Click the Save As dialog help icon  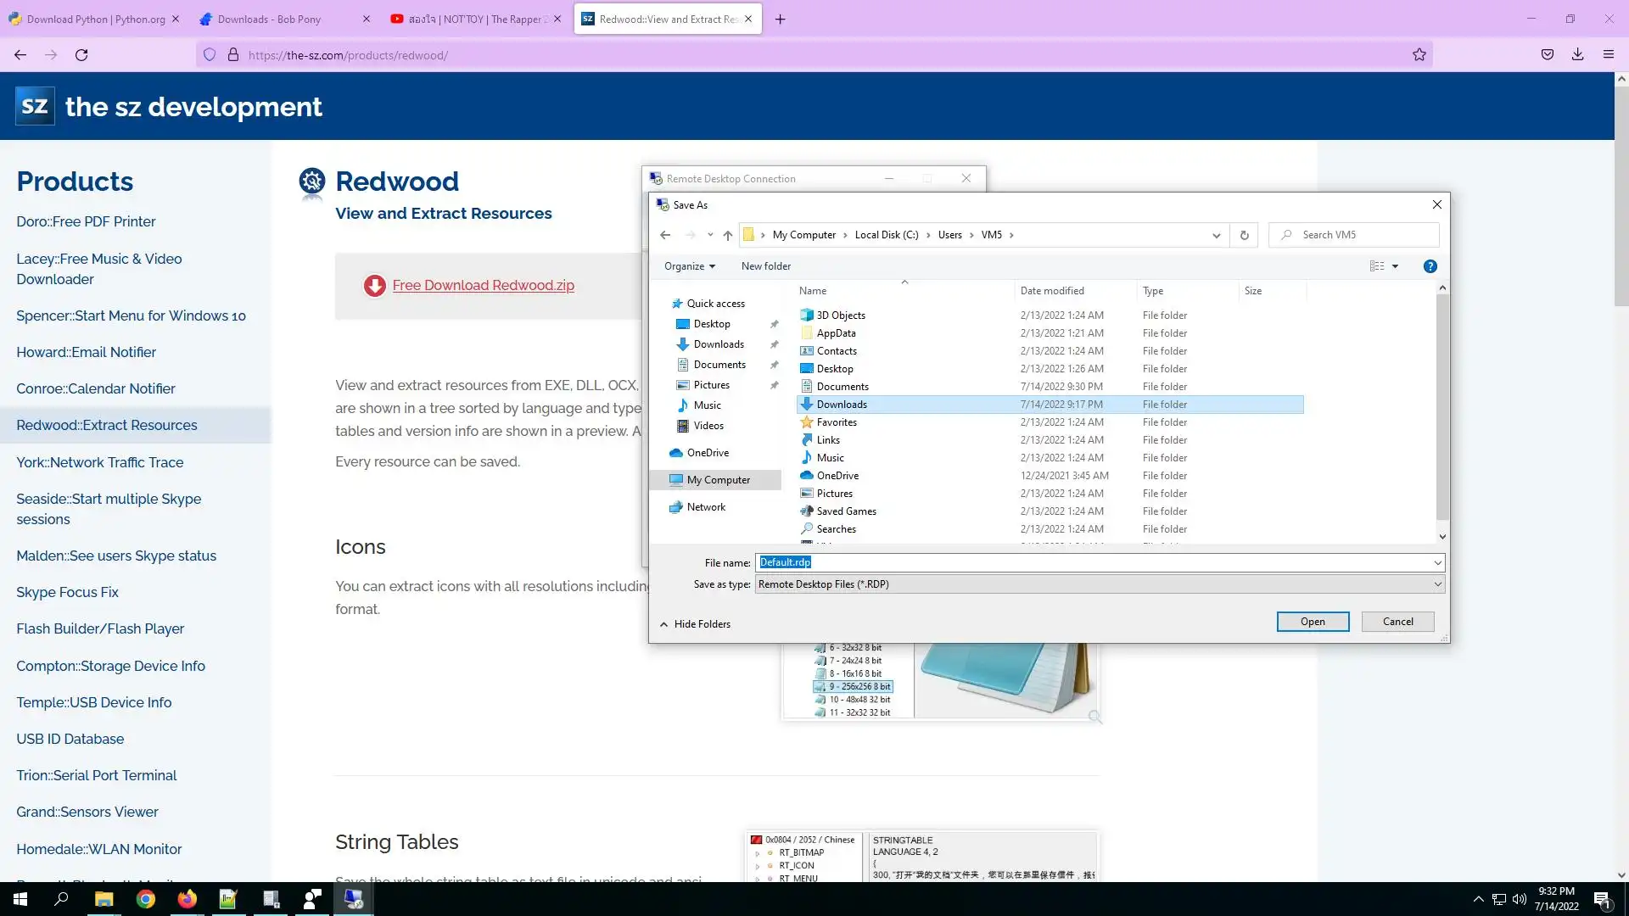pos(1430,266)
